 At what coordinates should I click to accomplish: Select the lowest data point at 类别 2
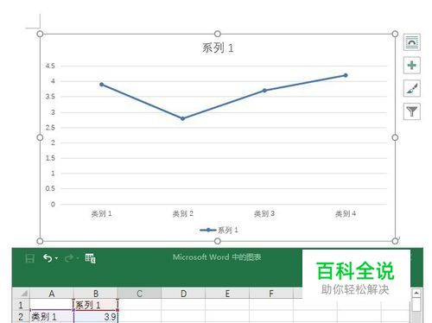point(182,118)
